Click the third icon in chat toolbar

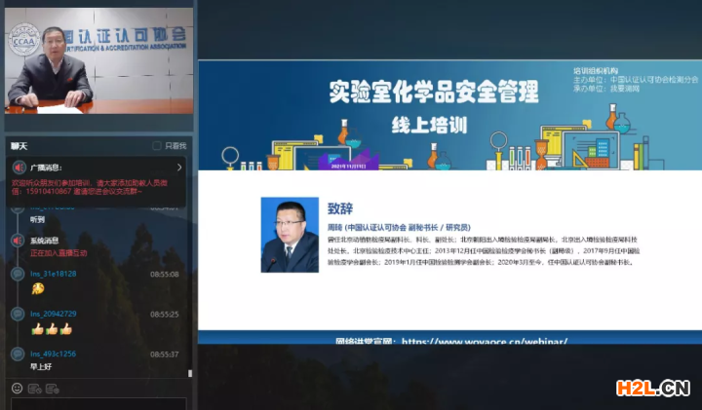(x=52, y=389)
